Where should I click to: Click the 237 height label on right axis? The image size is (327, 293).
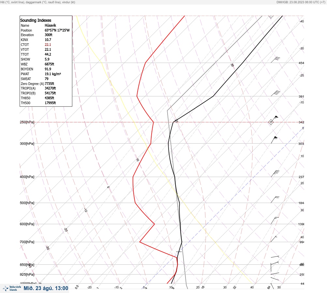pyautogui.click(x=301, y=177)
